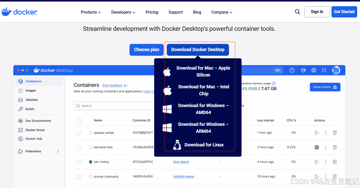Expand the Extensions chevron in the sidebar

click(58, 151)
